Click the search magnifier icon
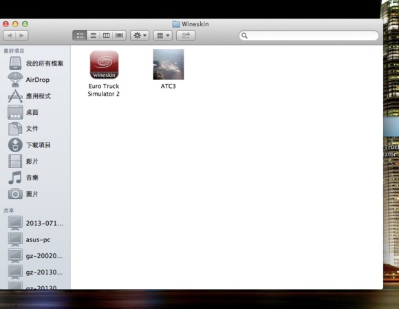The image size is (399, 309). [244, 35]
